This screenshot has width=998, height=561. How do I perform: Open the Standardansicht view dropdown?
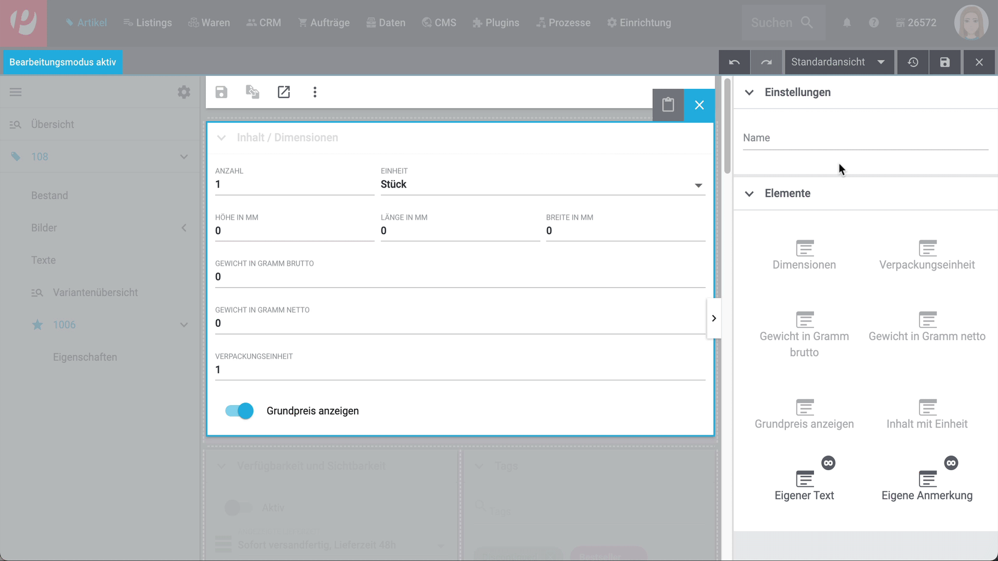pyautogui.click(x=838, y=62)
